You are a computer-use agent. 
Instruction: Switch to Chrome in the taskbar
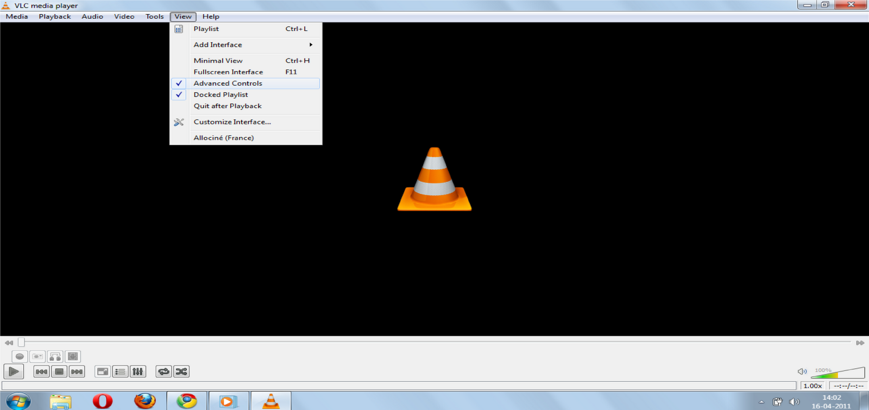pyautogui.click(x=187, y=401)
